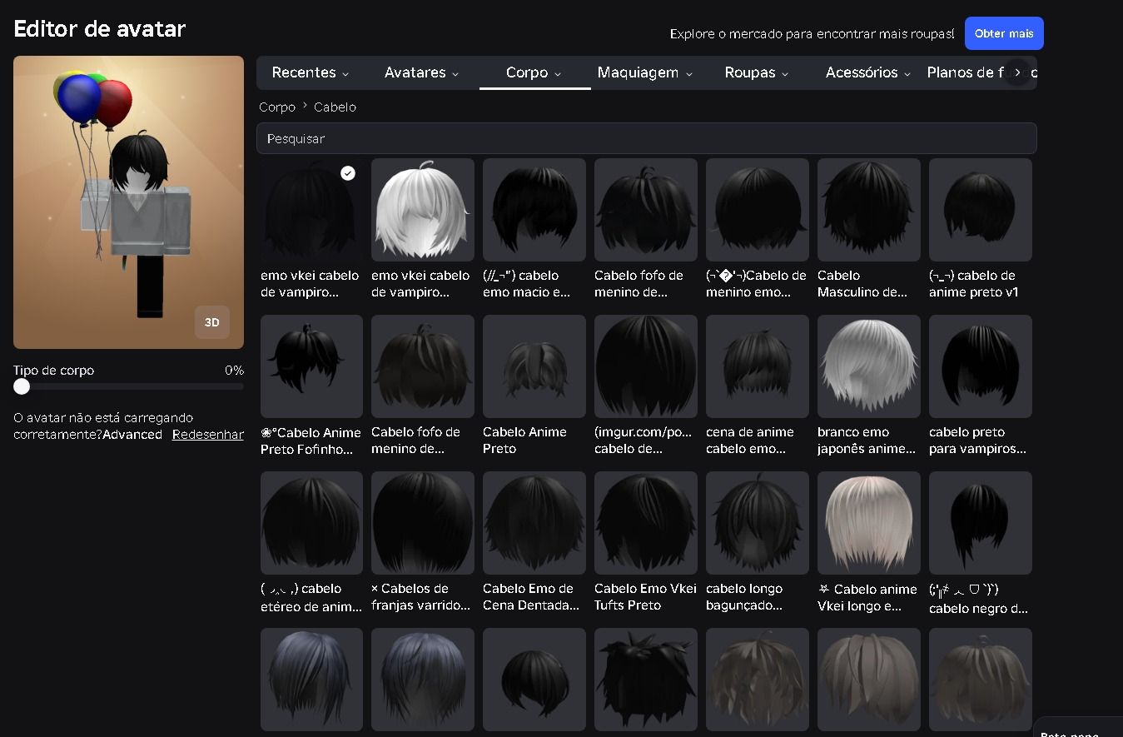
Task: Click the Cabelo breadcrumb text
Action: pyautogui.click(x=335, y=107)
